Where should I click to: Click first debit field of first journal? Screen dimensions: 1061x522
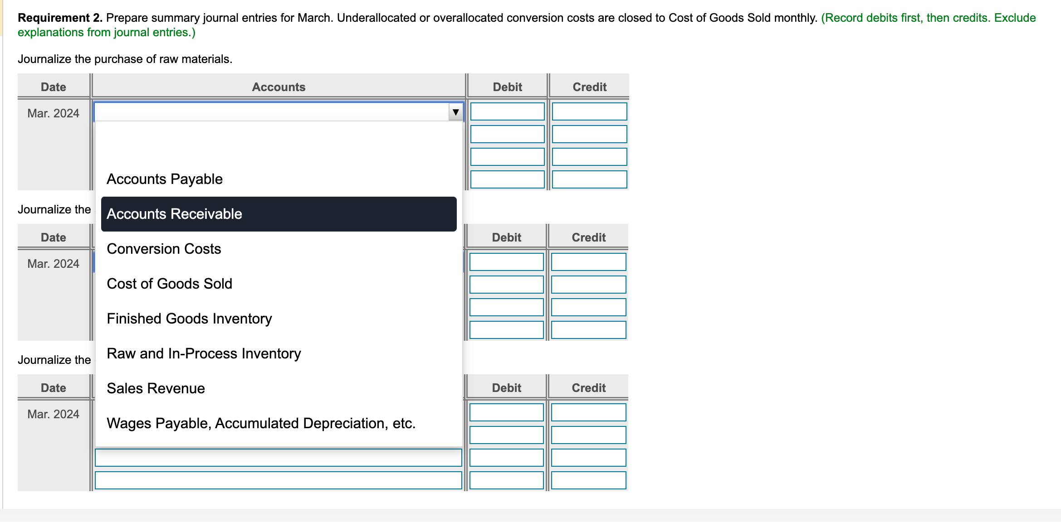pos(507,111)
